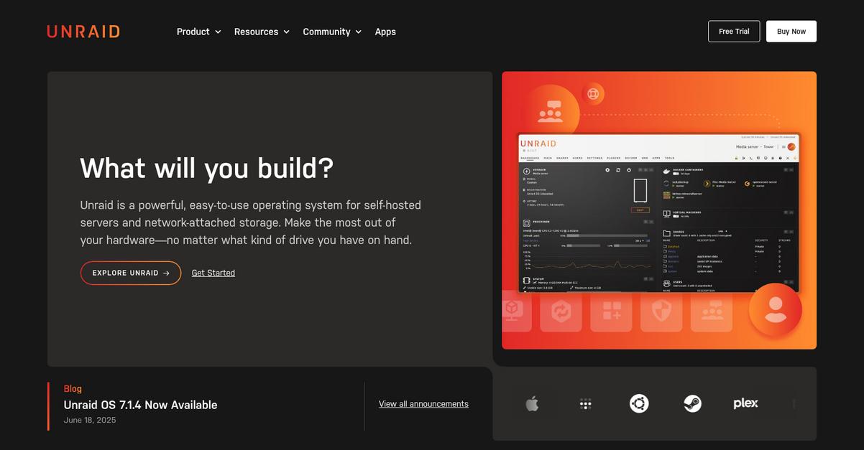Click the users group tile icon
The image size is (864, 450).
[712, 311]
